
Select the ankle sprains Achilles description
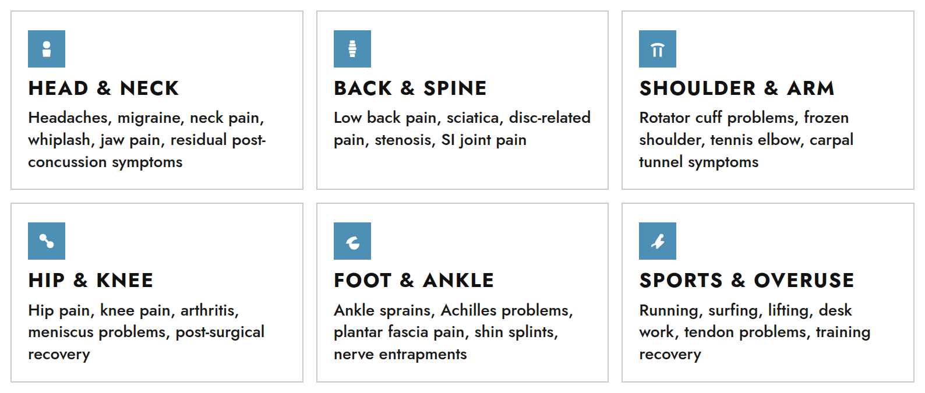(453, 332)
